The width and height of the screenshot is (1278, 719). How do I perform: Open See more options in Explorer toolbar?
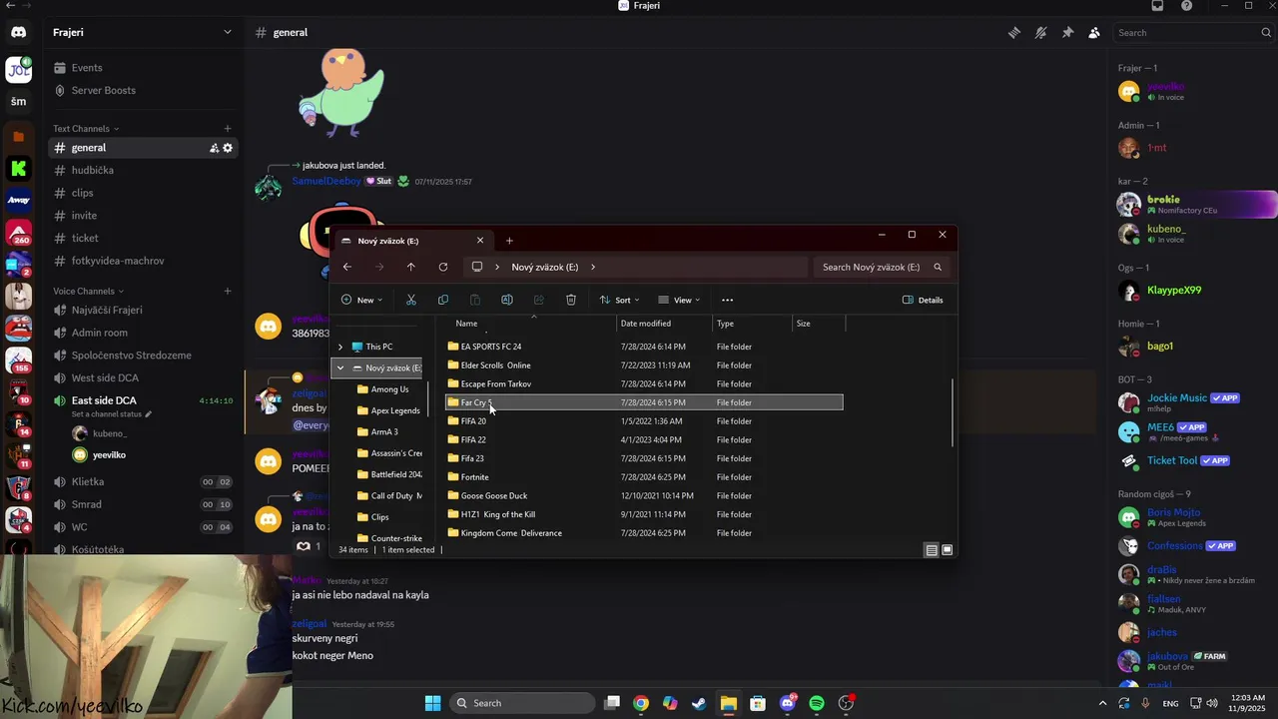[727, 300]
